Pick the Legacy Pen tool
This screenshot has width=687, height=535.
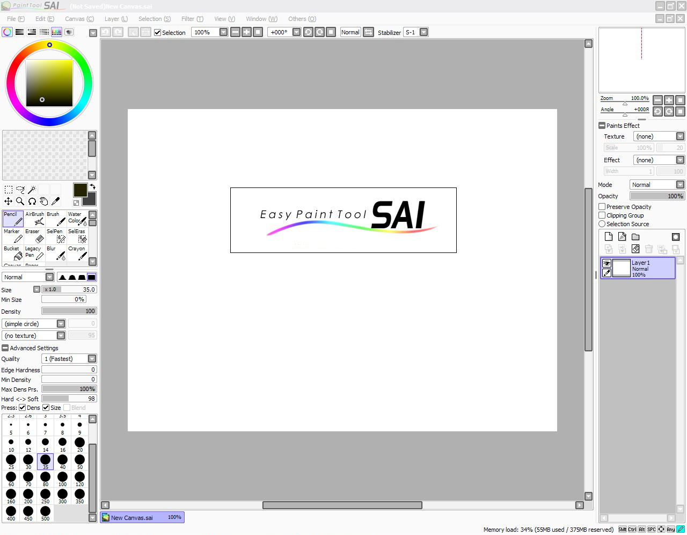[34, 253]
